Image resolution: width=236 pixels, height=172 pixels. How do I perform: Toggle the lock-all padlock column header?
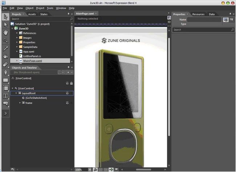tap(71, 83)
